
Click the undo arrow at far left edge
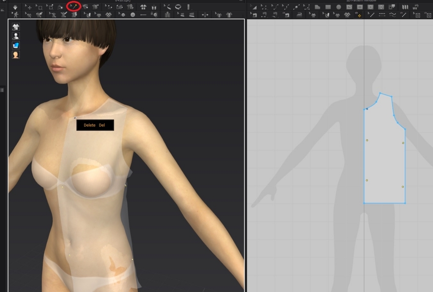pyautogui.click(x=3, y=10)
